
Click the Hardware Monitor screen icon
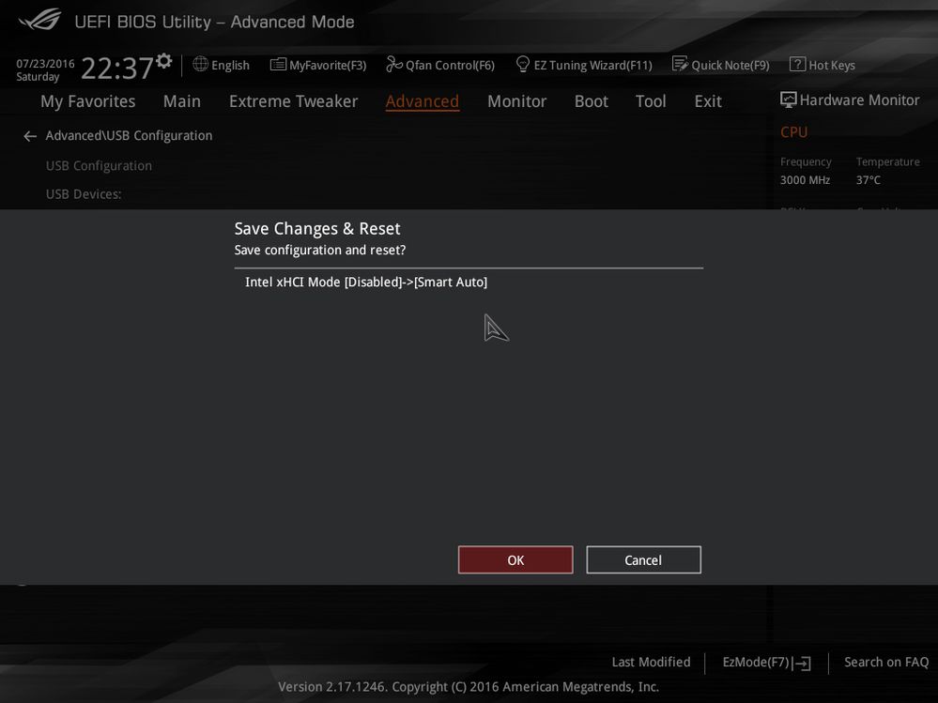tap(788, 99)
